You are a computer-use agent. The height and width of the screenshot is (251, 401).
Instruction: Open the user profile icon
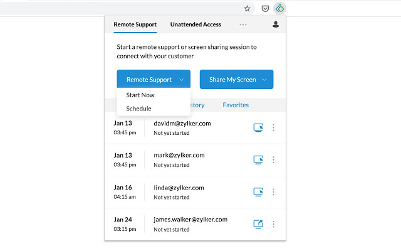276,24
